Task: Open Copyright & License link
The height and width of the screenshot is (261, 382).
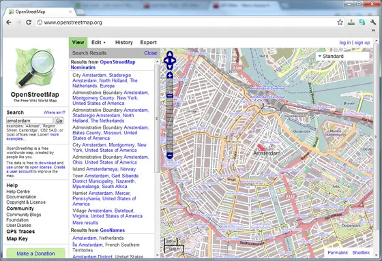Action: click(x=26, y=202)
